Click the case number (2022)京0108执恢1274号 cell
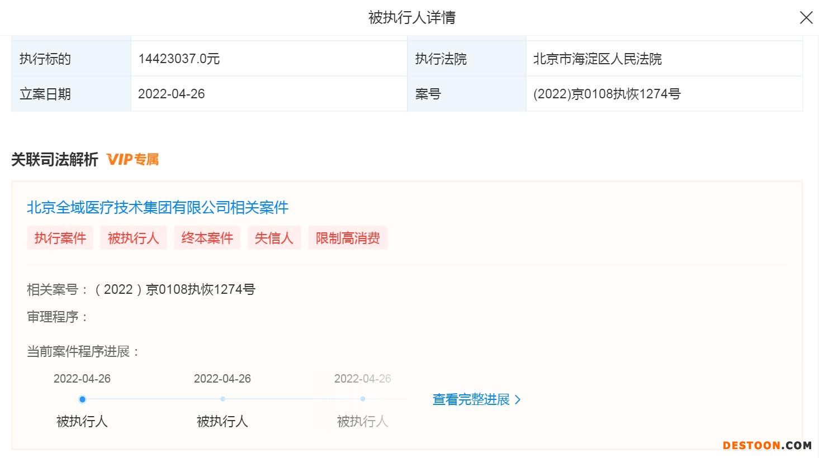Viewport: 819px width, 458px height. click(607, 94)
